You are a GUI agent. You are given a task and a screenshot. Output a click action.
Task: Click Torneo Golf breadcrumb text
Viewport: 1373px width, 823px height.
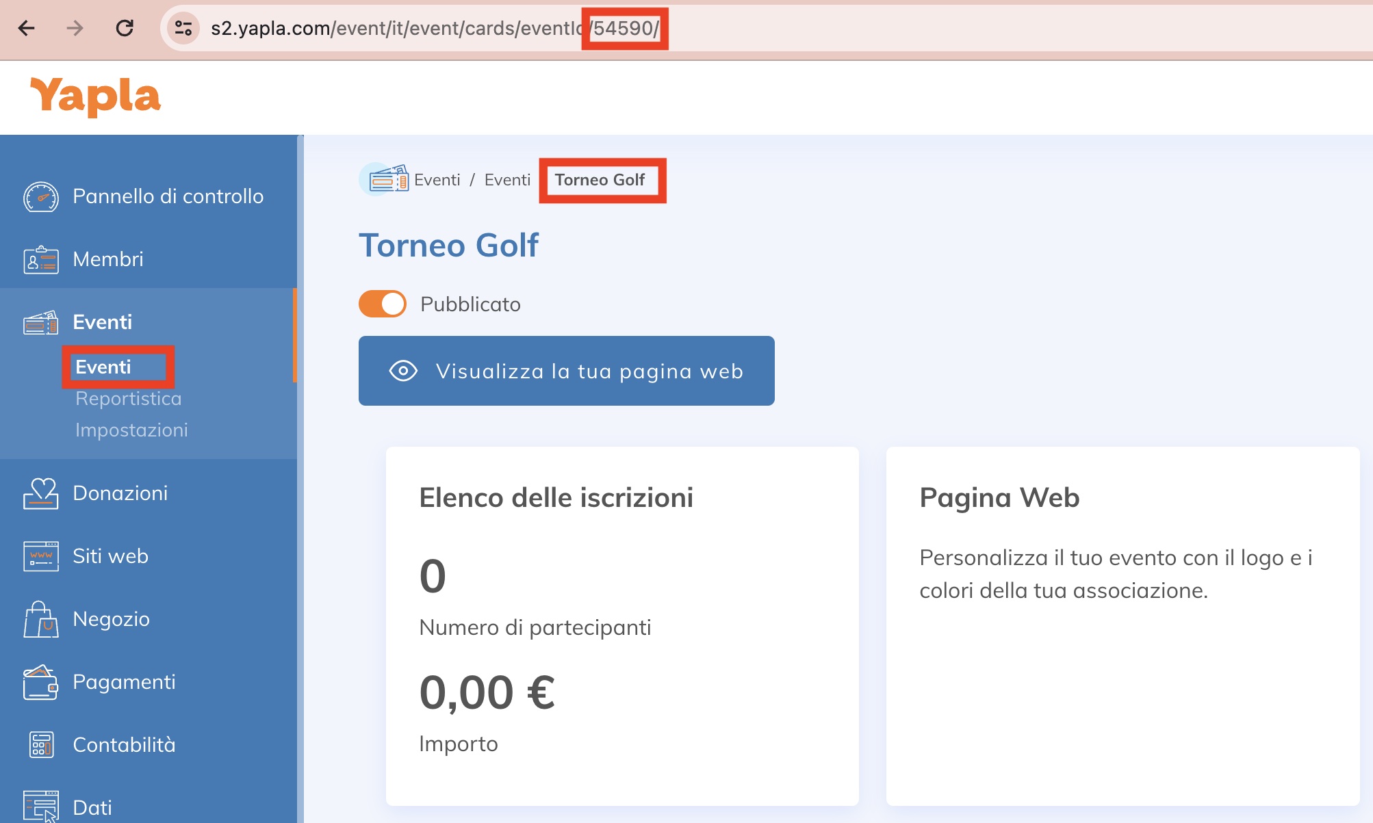[x=600, y=180]
